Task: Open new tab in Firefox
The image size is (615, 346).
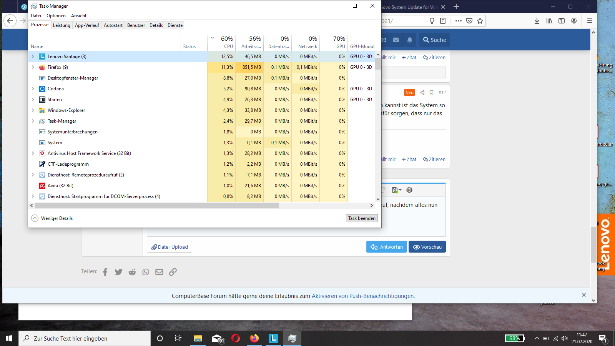Action: coord(456,7)
